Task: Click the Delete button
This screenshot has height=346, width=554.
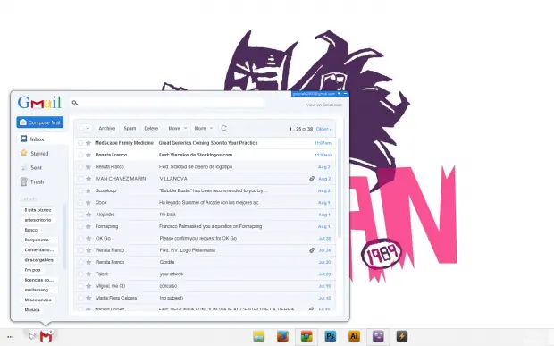Action: (x=151, y=128)
